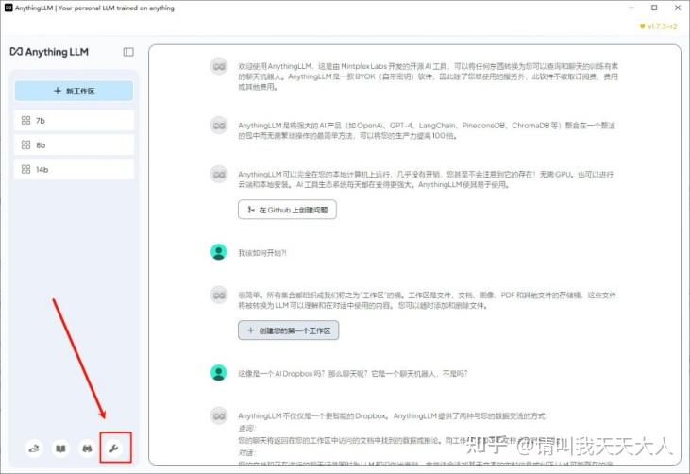Collapse the sidebar with the panel icon
The width and height of the screenshot is (690, 474).
[128, 52]
